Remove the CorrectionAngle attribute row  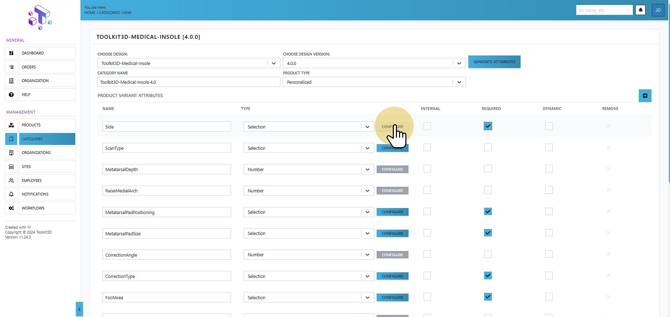(608, 254)
